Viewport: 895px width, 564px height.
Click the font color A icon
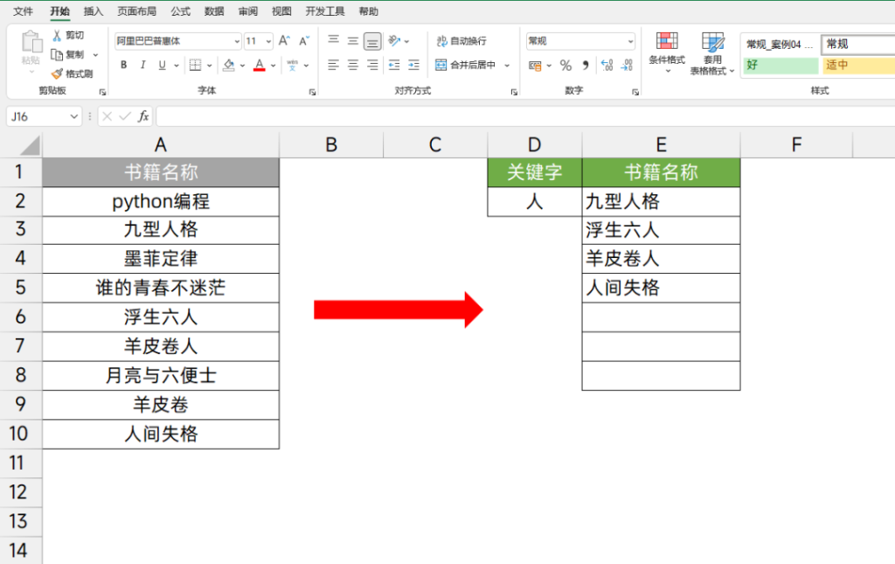point(259,65)
